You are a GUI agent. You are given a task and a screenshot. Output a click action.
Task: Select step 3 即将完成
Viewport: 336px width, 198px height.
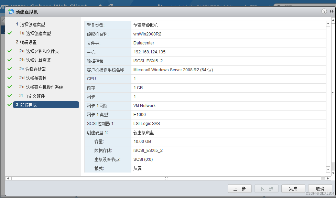[x=46, y=105]
